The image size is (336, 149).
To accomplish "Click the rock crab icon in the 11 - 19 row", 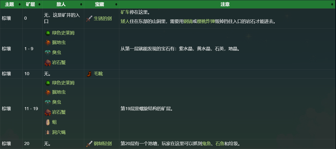I will (48, 112).
